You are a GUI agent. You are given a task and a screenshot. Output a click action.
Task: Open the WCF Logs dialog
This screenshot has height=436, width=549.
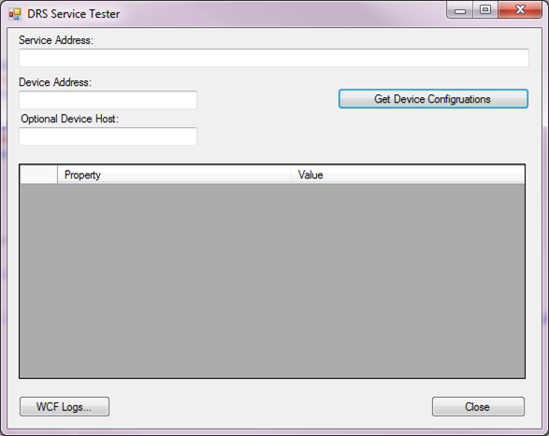[x=65, y=407]
